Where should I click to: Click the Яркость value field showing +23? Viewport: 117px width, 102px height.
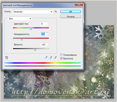(44, 44)
